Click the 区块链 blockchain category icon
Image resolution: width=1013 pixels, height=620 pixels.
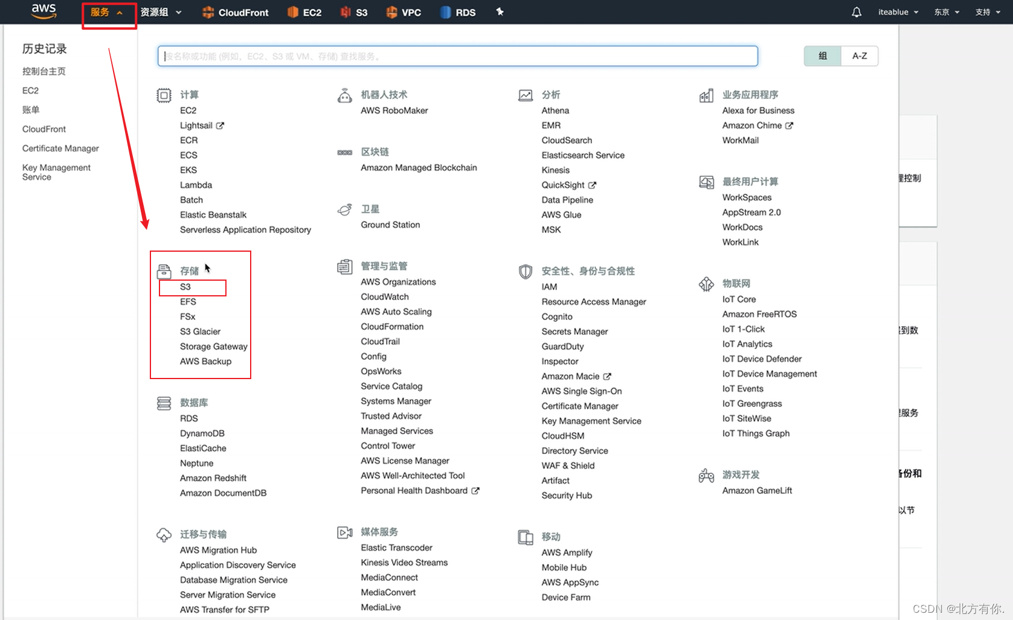[344, 153]
